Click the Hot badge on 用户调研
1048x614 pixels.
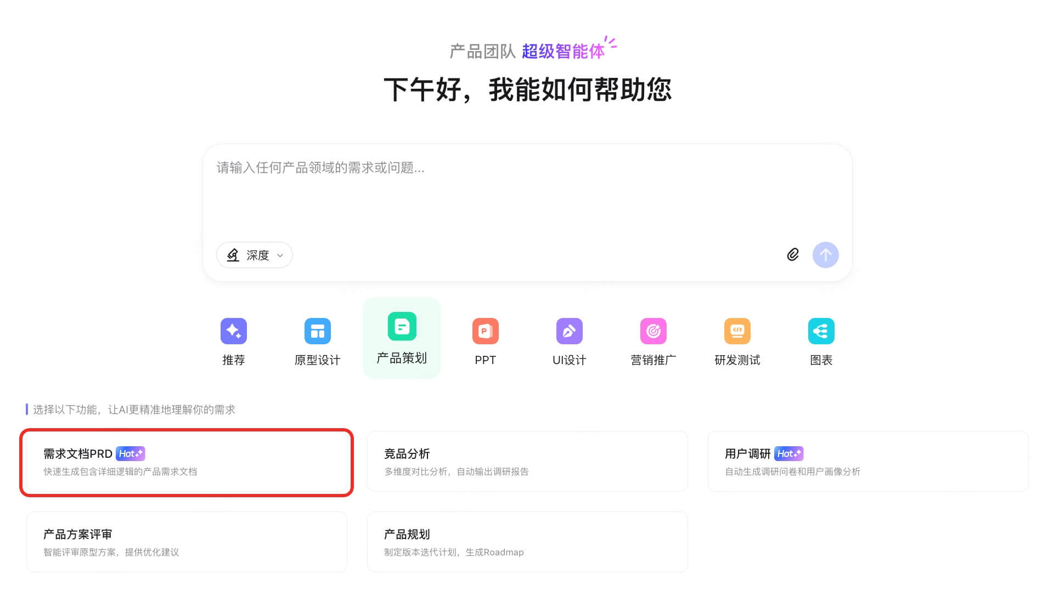pos(790,453)
